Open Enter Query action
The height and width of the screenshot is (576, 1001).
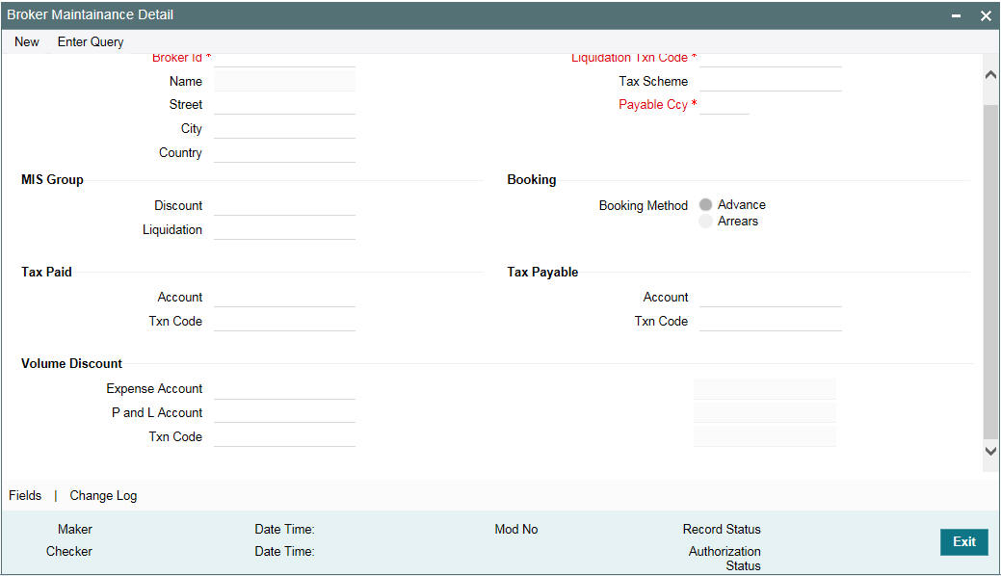click(x=91, y=41)
